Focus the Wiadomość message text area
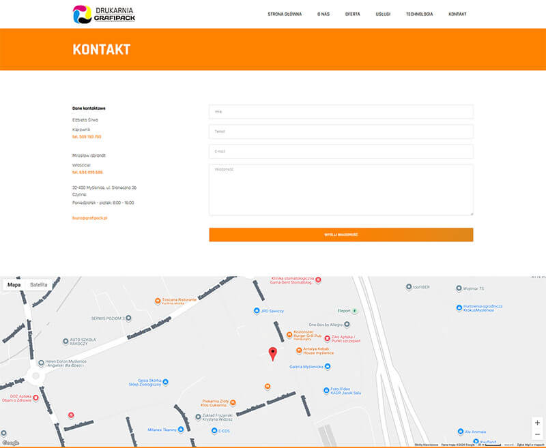 [x=341, y=190]
